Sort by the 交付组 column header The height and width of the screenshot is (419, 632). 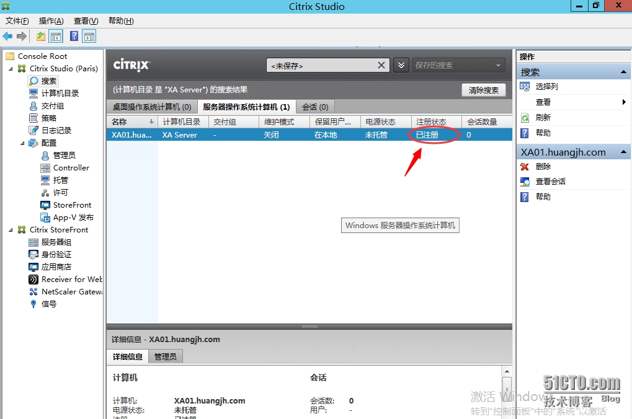point(234,121)
